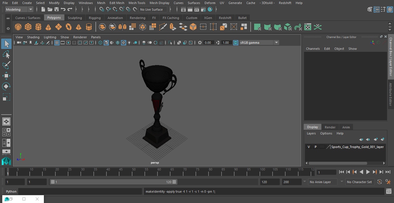Open the Modeling workspace dropdown

coord(19,10)
